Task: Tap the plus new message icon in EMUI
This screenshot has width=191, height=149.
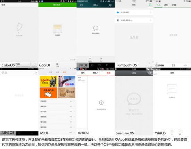Action: (x=90, y=59)
